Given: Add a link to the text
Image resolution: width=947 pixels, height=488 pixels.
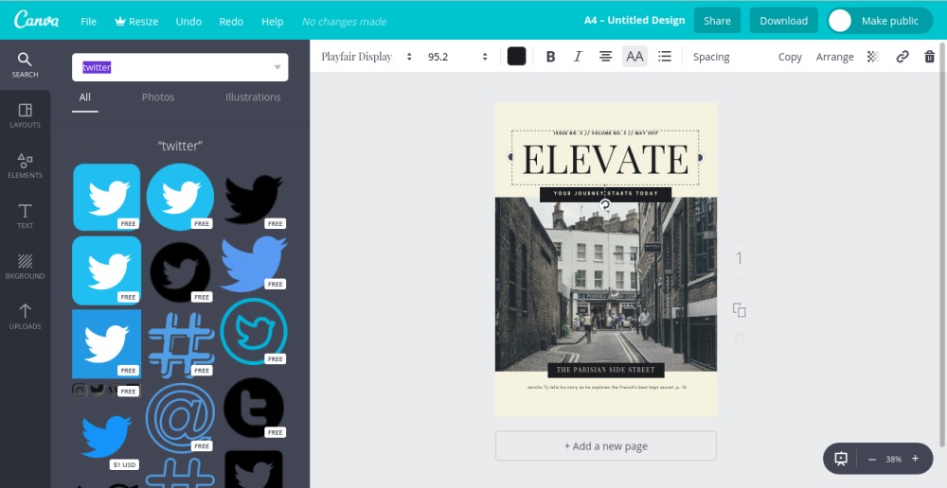Looking at the screenshot, I should (x=902, y=57).
